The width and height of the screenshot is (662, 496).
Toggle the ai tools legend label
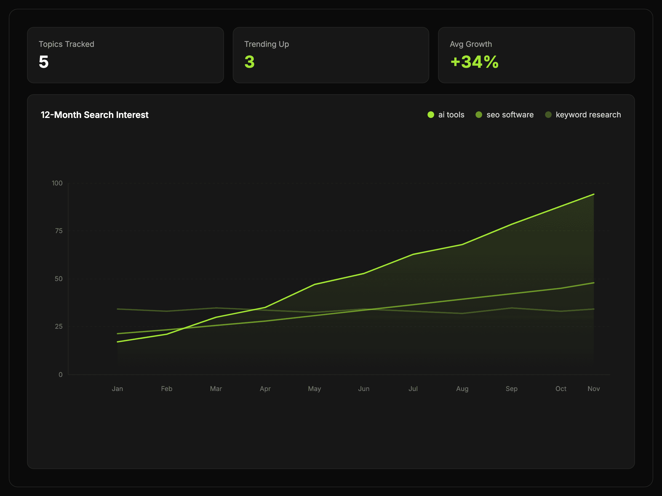(451, 115)
